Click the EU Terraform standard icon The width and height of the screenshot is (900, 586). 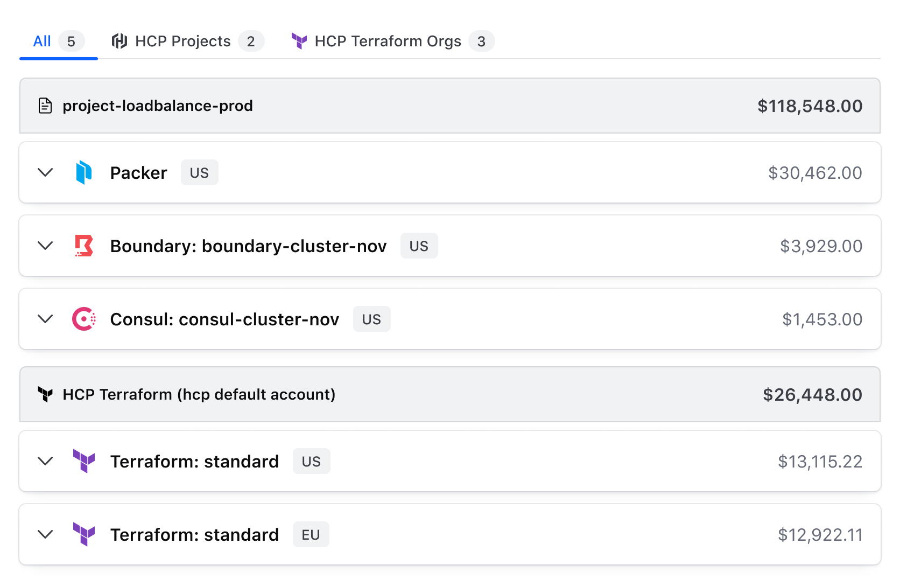pyautogui.click(x=84, y=534)
